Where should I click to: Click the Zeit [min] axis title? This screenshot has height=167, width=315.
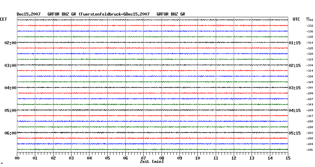coord(152,162)
